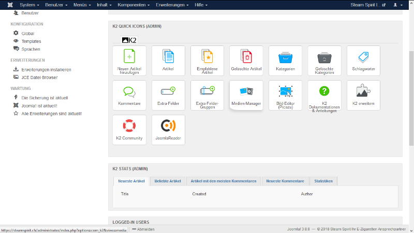Switch to the Neueste Artikel tab

pyautogui.click(x=131, y=181)
